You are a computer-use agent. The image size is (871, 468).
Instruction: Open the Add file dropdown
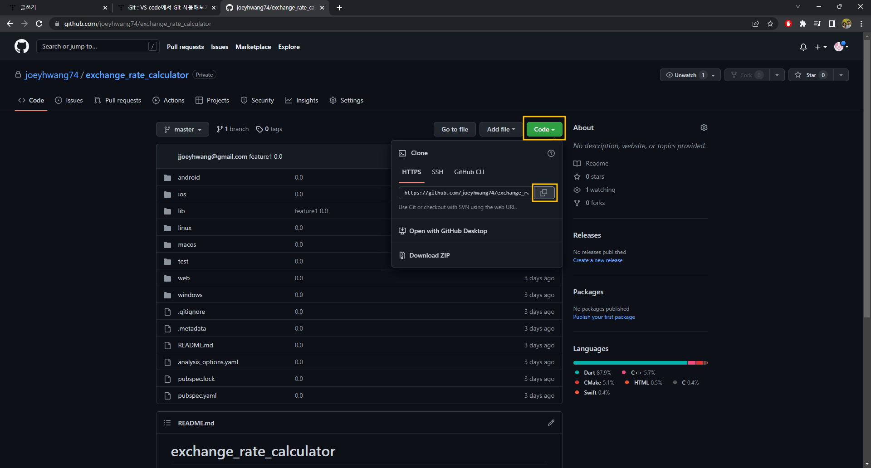(501, 129)
